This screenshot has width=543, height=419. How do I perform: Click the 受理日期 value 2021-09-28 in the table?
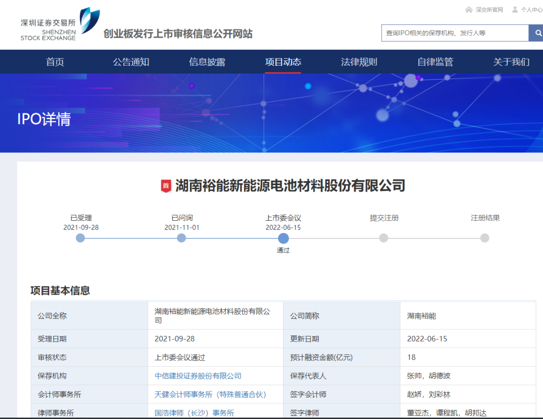click(x=174, y=339)
